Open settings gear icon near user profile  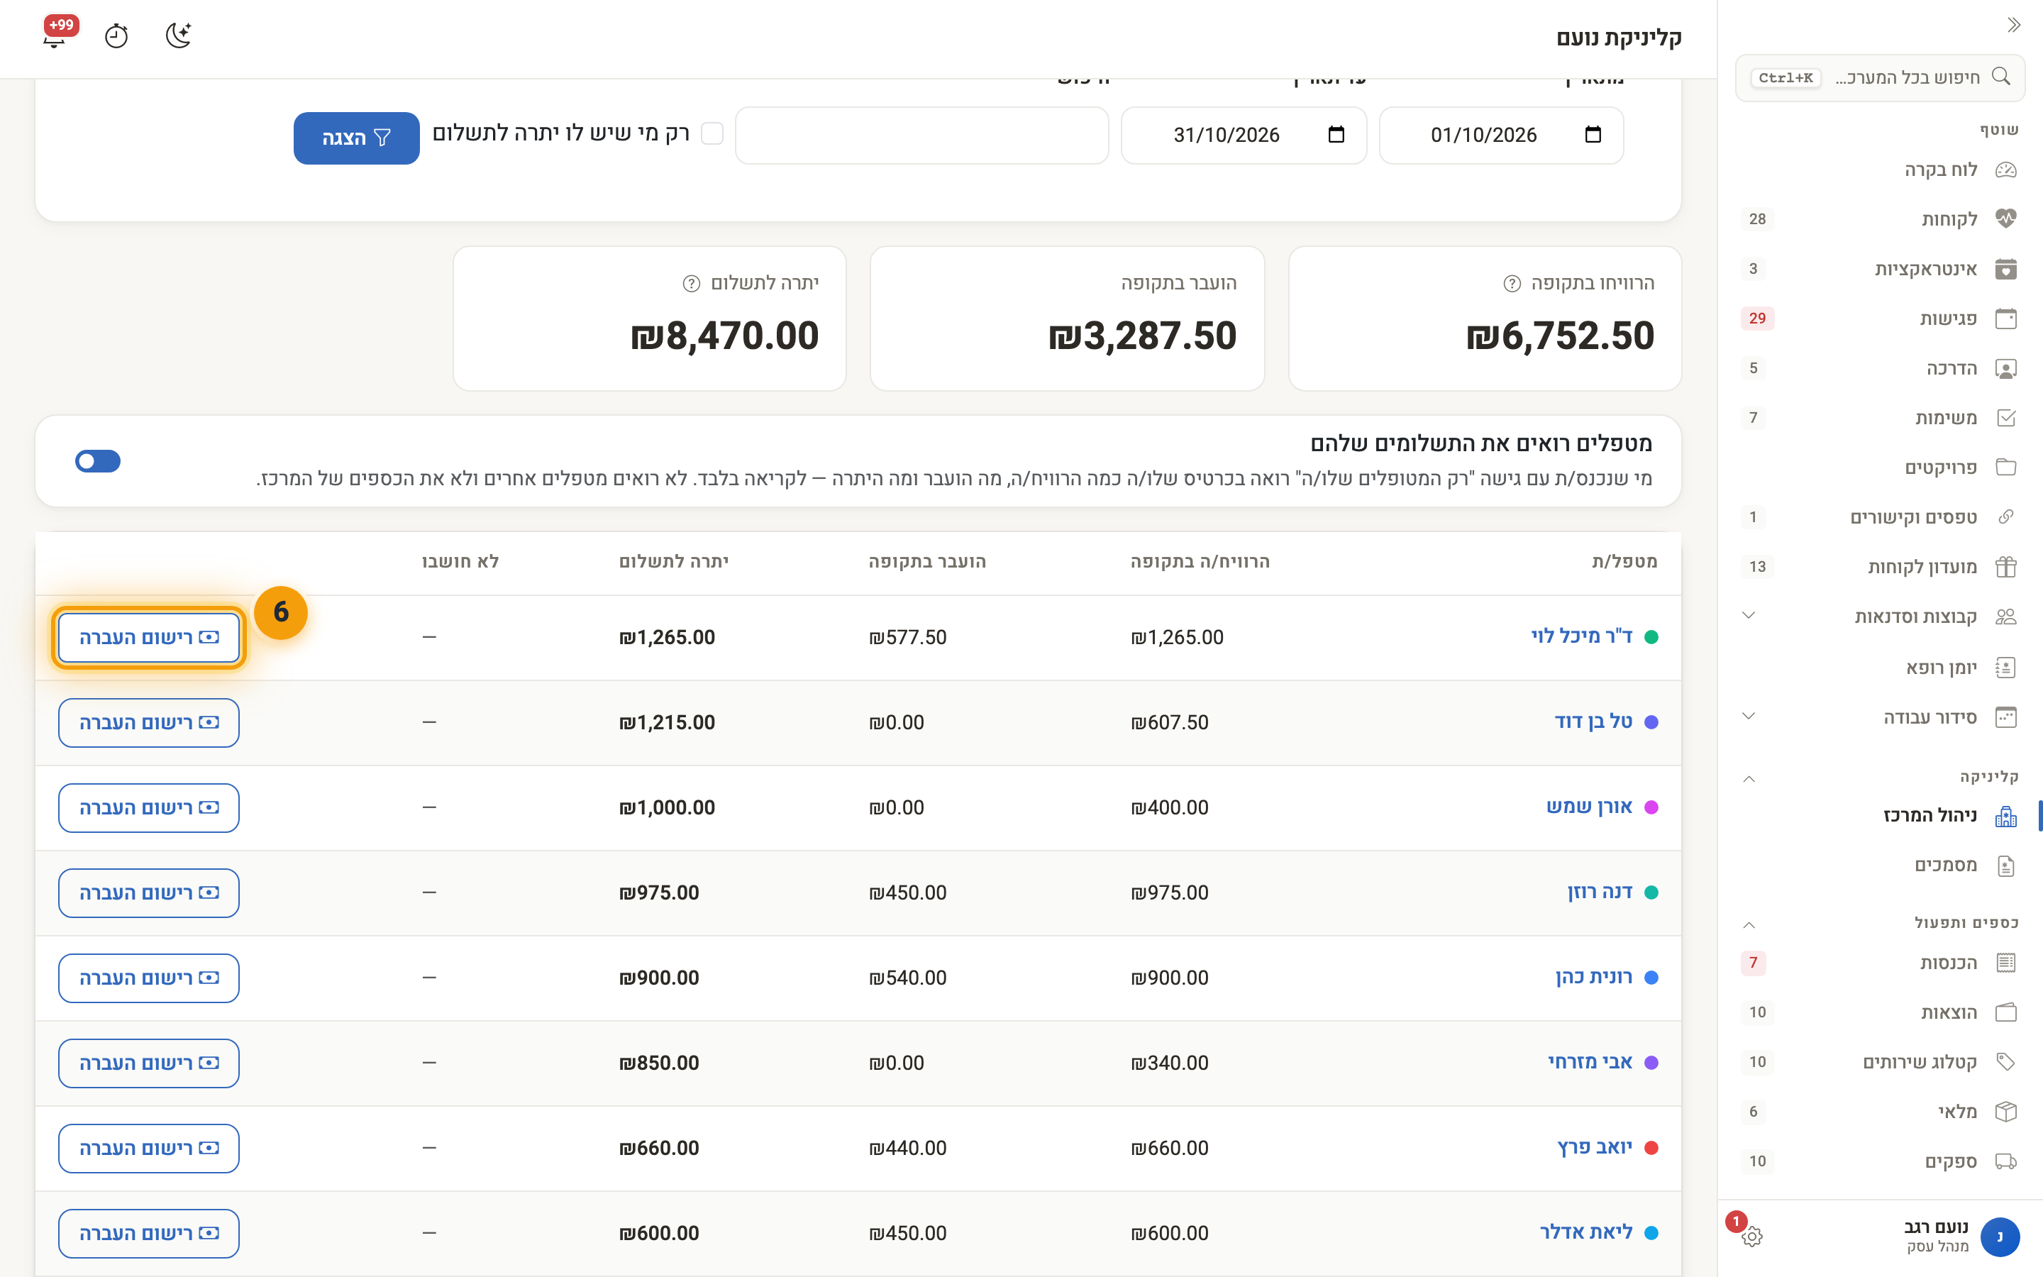pyautogui.click(x=1751, y=1236)
